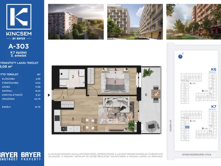This screenshot has height=166, width=221.
Task: Click the round balcony lounge chair
Action: 152,126
